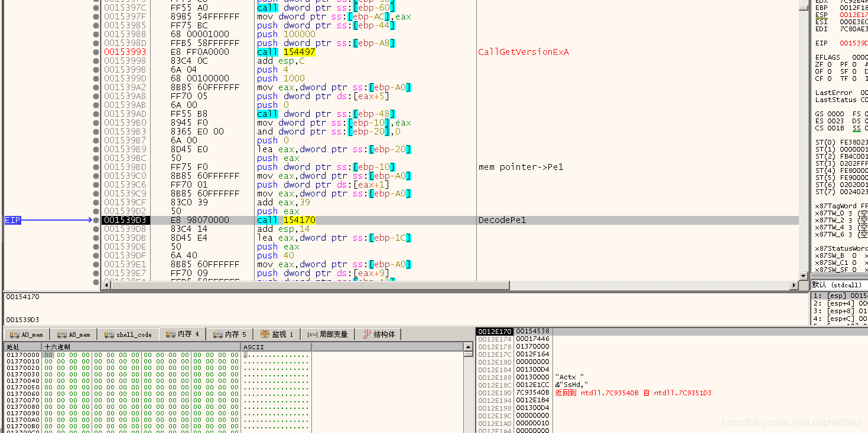Click the CallGetVersionExA comment

pyautogui.click(x=524, y=52)
